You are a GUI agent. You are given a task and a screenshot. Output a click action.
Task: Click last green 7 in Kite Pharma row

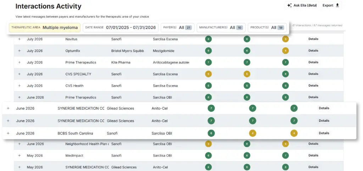coord(285,62)
